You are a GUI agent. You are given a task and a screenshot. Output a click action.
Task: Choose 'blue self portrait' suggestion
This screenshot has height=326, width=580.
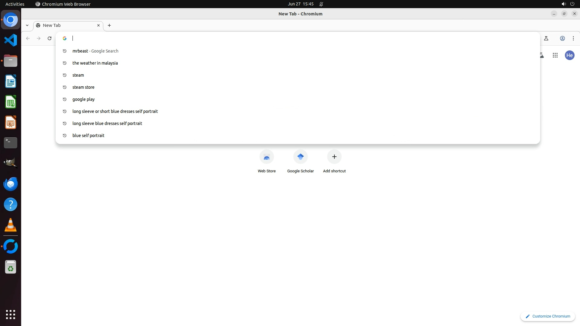pyautogui.click(x=88, y=136)
